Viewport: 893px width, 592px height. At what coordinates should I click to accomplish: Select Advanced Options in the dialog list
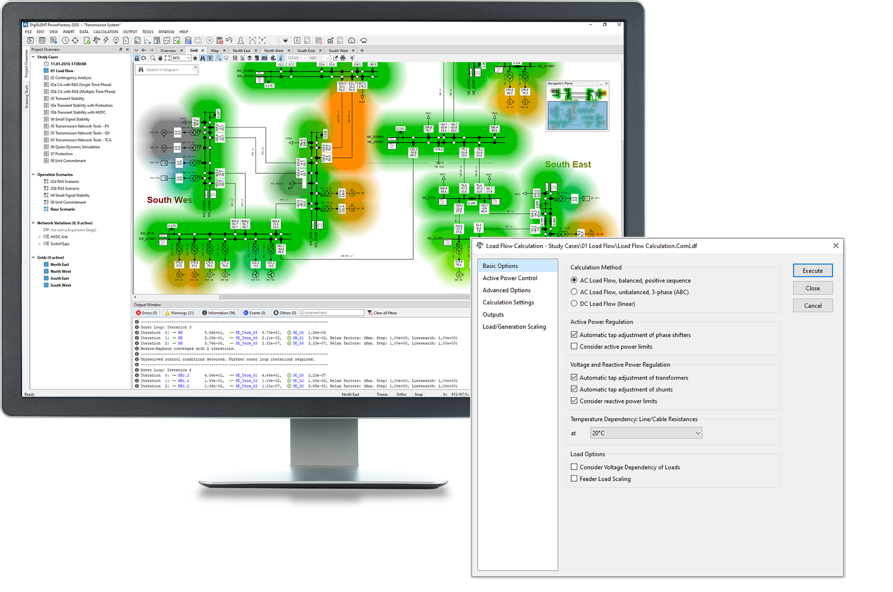click(x=506, y=290)
